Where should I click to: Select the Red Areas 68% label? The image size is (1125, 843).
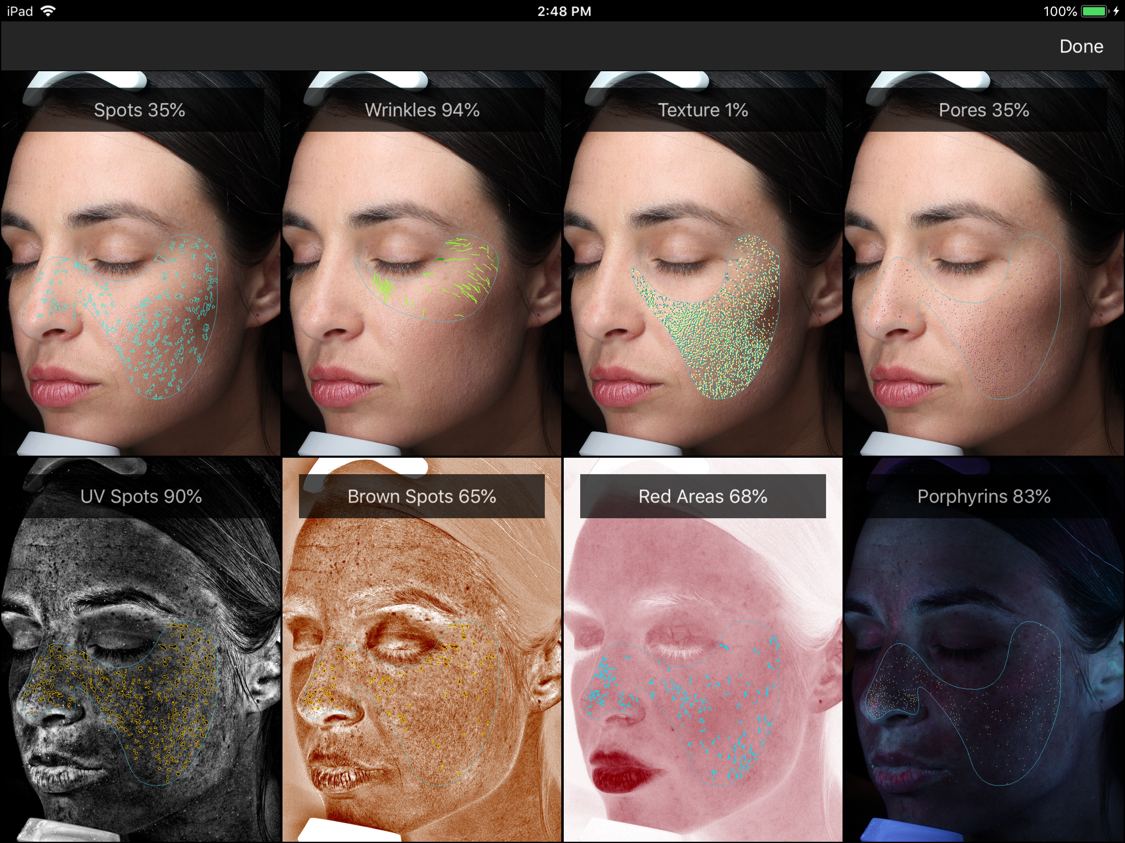(x=703, y=496)
